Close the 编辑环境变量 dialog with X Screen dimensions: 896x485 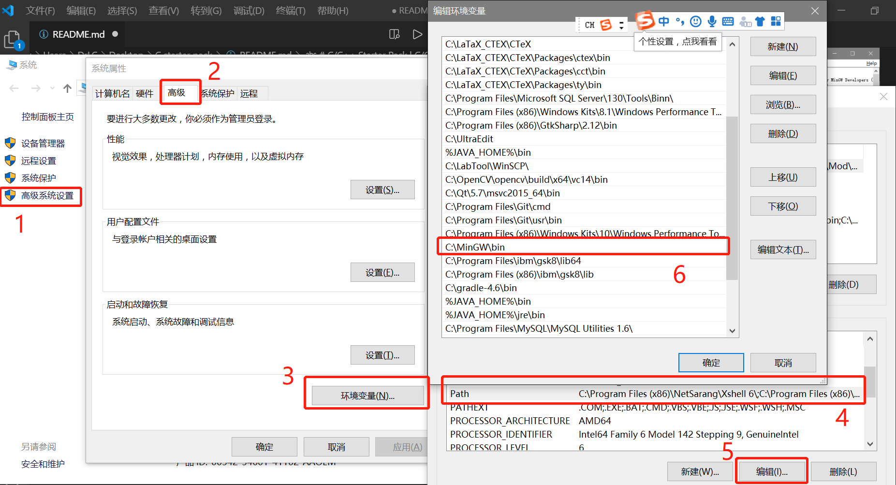pyautogui.click(x=815, y=11)
